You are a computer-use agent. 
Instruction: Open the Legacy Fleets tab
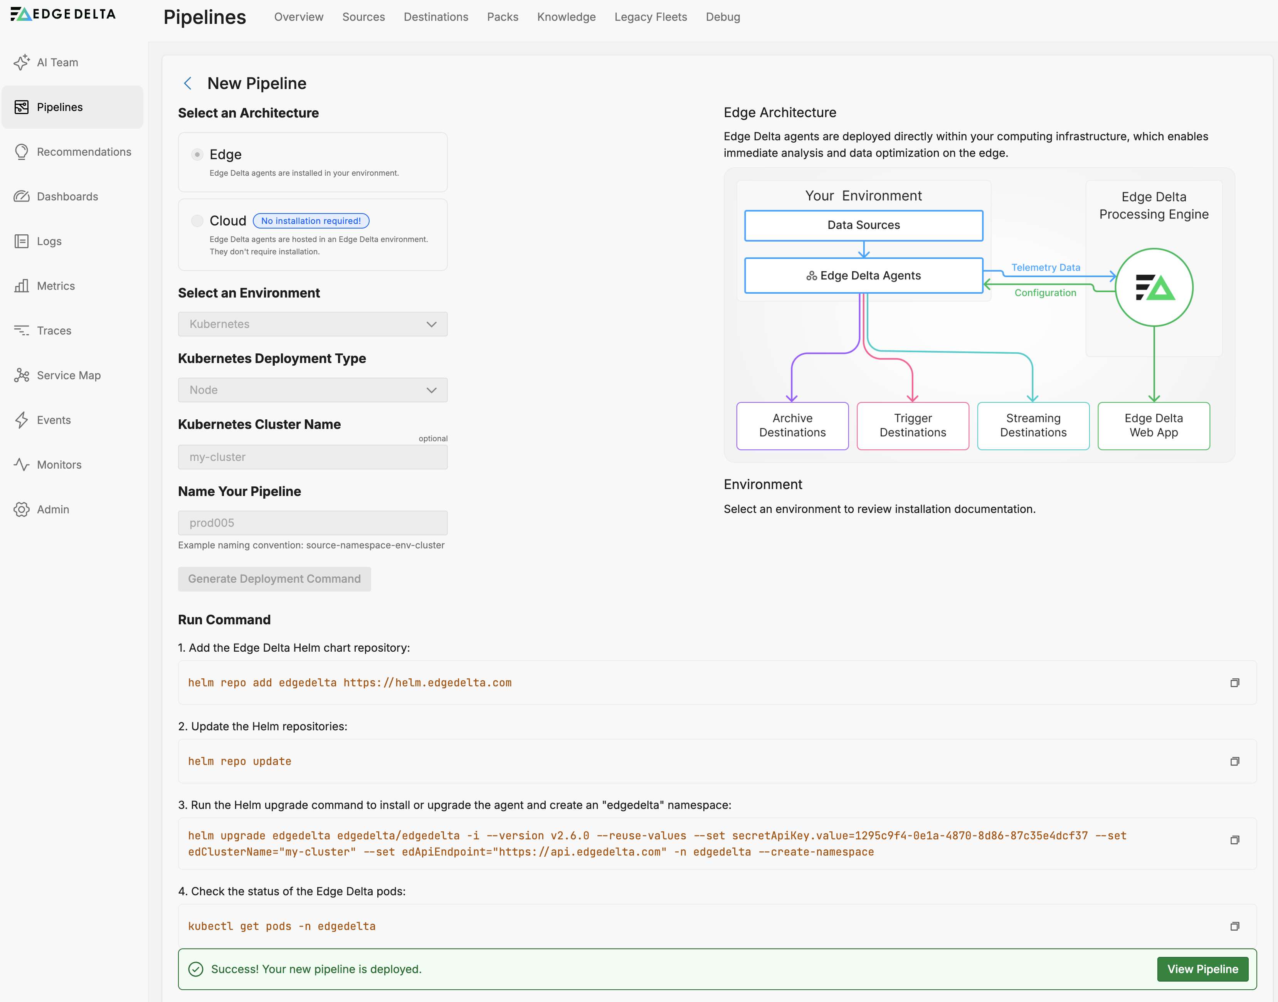pyautogui.click(x=650, y=17)
